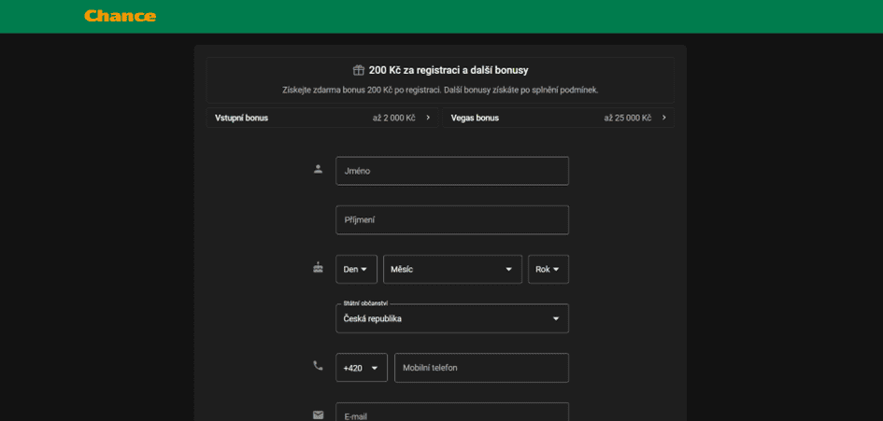Open the Den dropdown

coord(356,269)
